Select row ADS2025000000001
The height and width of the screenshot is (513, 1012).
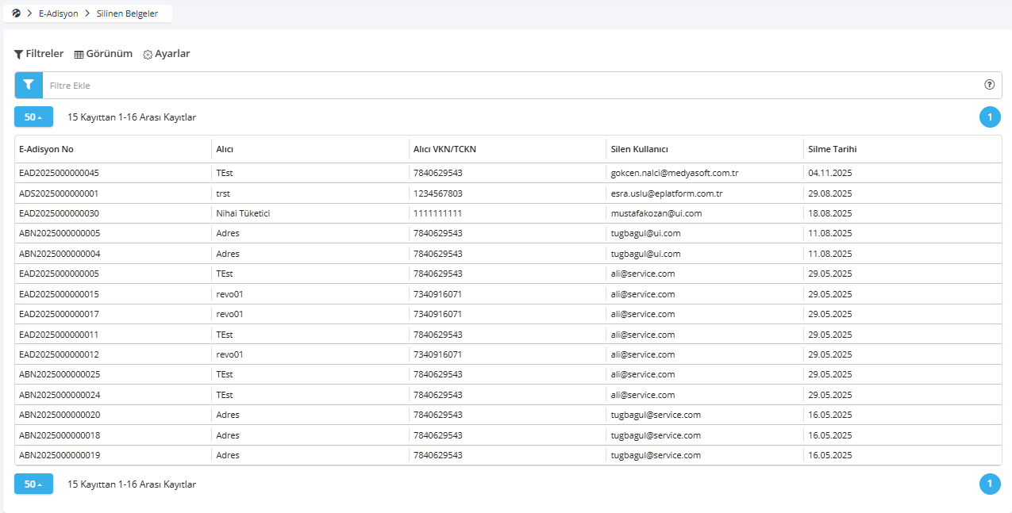(508, 193)
